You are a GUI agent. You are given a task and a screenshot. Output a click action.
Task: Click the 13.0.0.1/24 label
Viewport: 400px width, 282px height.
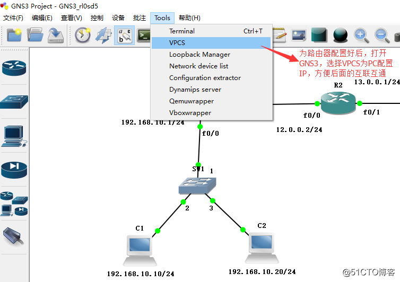377,82
